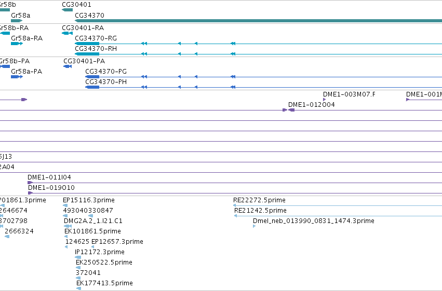
Task: Select the RE22272.5prime EST arrow
Action: (x=235, y=205)
